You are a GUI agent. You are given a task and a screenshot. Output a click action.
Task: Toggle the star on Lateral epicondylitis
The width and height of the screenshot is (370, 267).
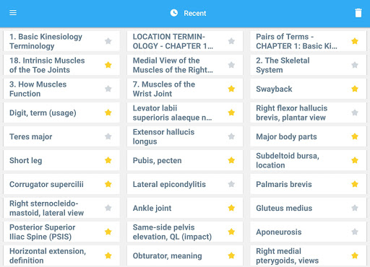pos(231,184)
